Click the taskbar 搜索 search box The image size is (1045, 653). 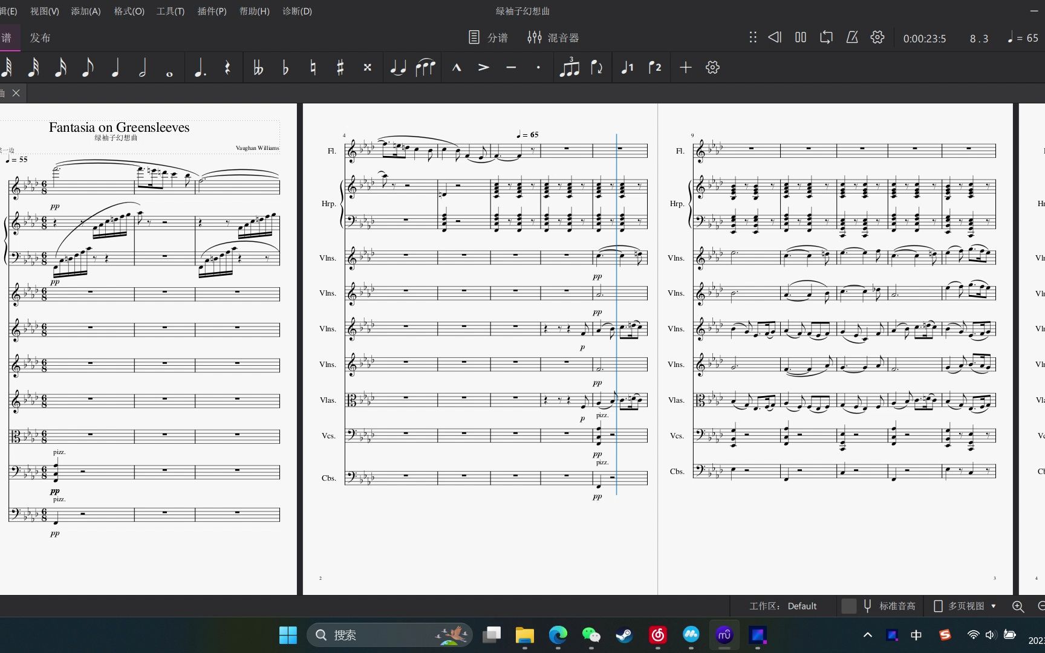390,635
